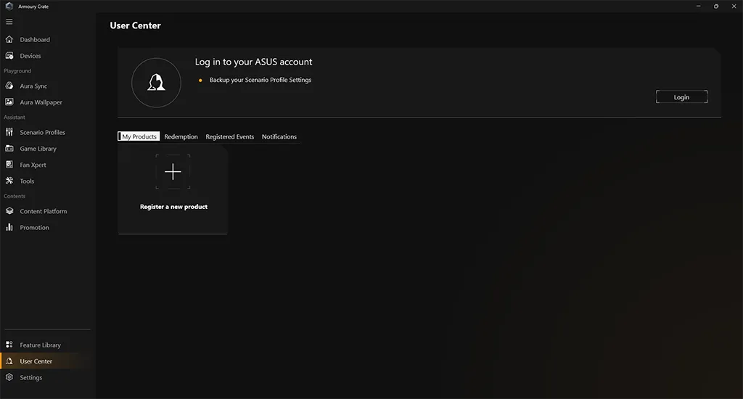Open the Notifications tab
The image size is (743, 399).
click(279, 136)
